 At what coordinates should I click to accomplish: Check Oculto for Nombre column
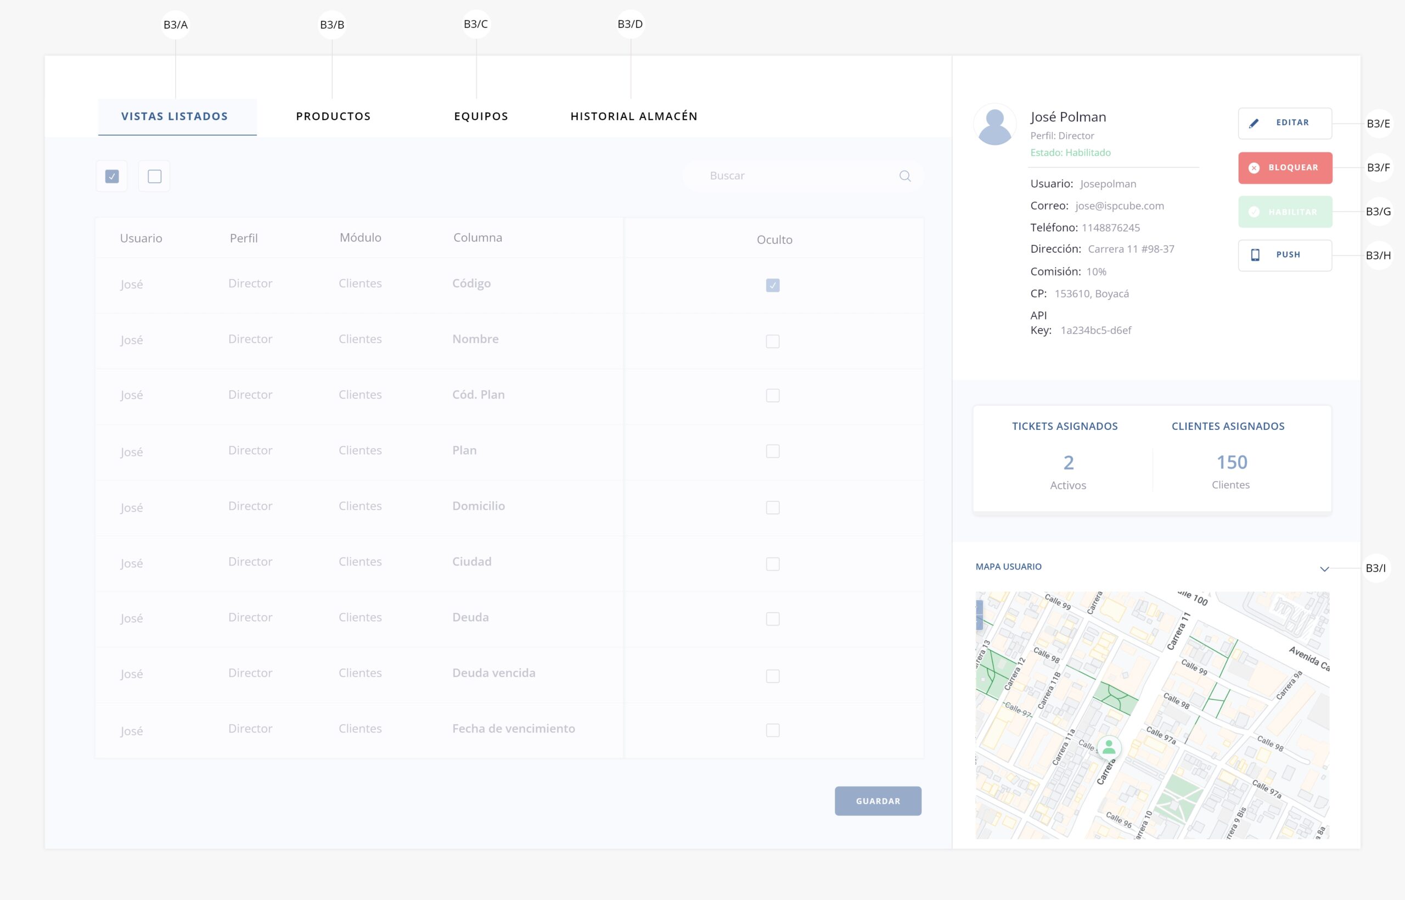[772, 342]
